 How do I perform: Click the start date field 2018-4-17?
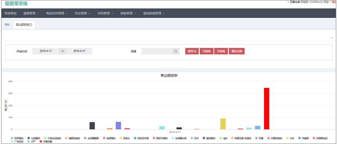coord(45,51)
